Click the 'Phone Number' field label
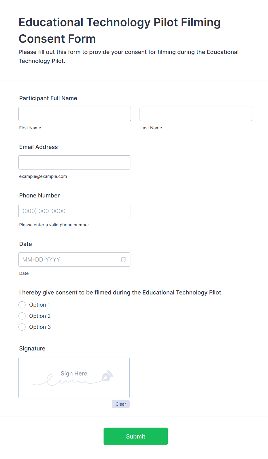The width and height of the screenshot is (268, 459). click(39, 195)
